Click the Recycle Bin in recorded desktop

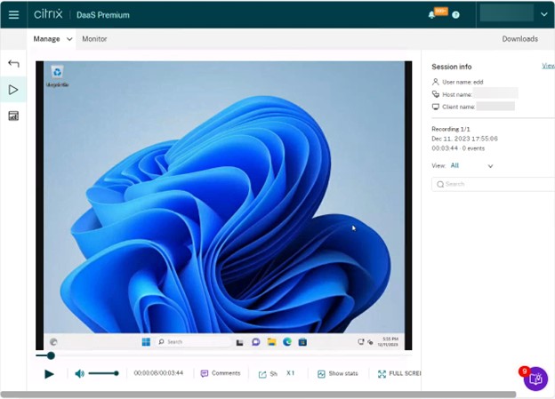57,76
